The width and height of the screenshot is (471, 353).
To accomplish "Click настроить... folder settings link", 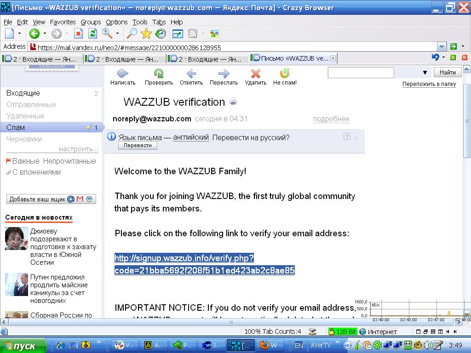I will coord(78,149).
